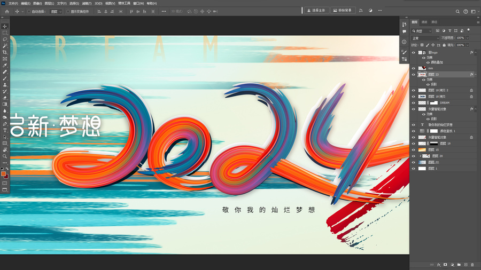Hide the 颜色查找 1 layer
The image size is (481, 270).
point(414,131)
